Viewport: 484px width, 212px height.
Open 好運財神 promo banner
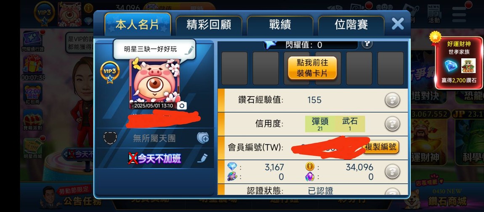459,63
